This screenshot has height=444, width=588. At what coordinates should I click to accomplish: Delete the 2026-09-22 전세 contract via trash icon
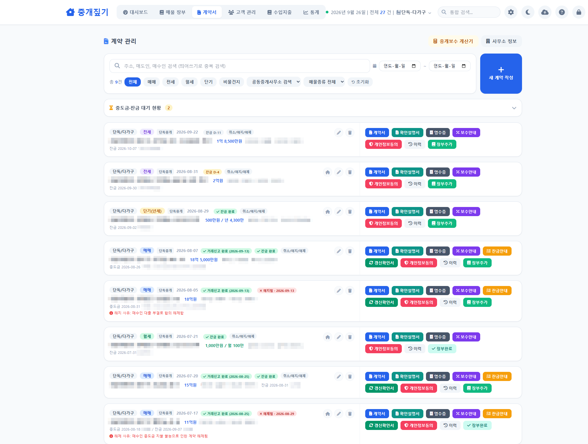click(350, 133)
